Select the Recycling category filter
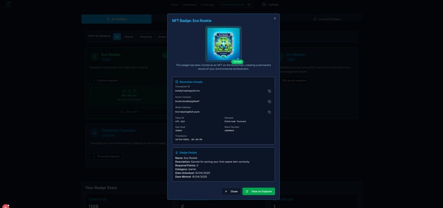This screenshot has width=443, height=208. 146,37
